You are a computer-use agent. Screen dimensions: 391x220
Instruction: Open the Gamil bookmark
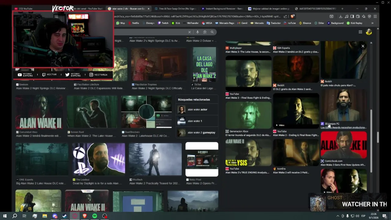point(242,23)
